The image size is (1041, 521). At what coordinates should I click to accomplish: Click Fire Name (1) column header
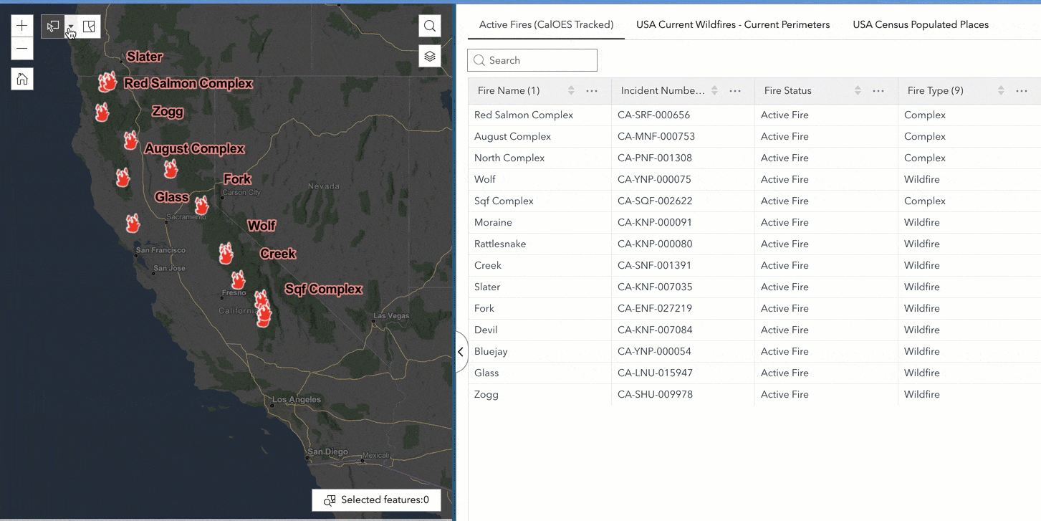pos(509,91)
